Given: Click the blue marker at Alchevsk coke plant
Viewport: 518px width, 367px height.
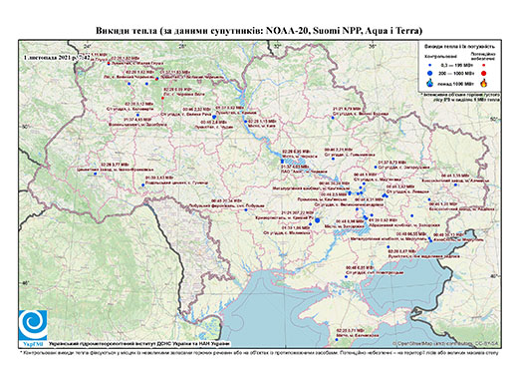Looking at the screenshot, I should pyautogui.click(x=456, y=184).
